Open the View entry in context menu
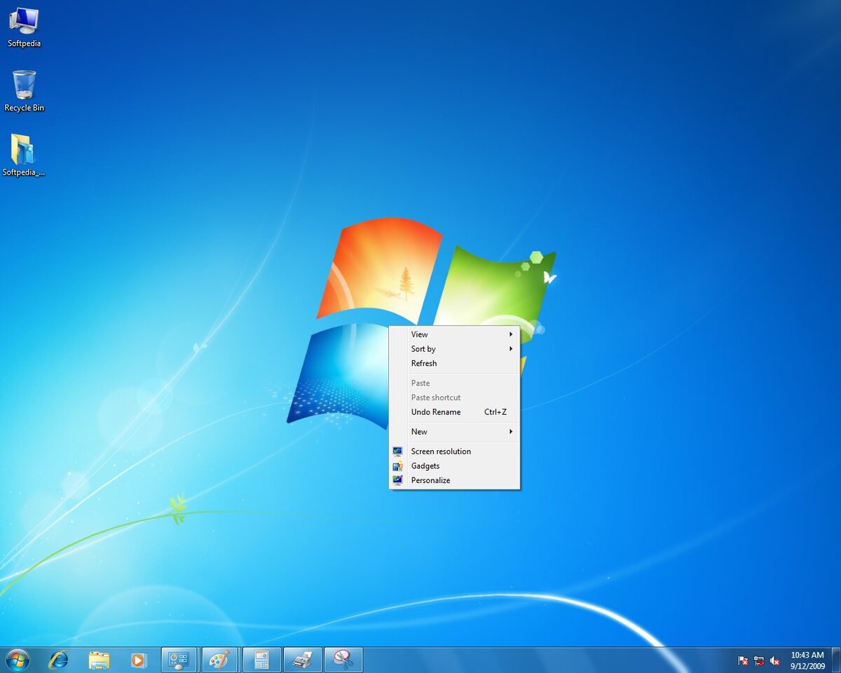Screen dimensions: 841x673 tap(454, 334)
